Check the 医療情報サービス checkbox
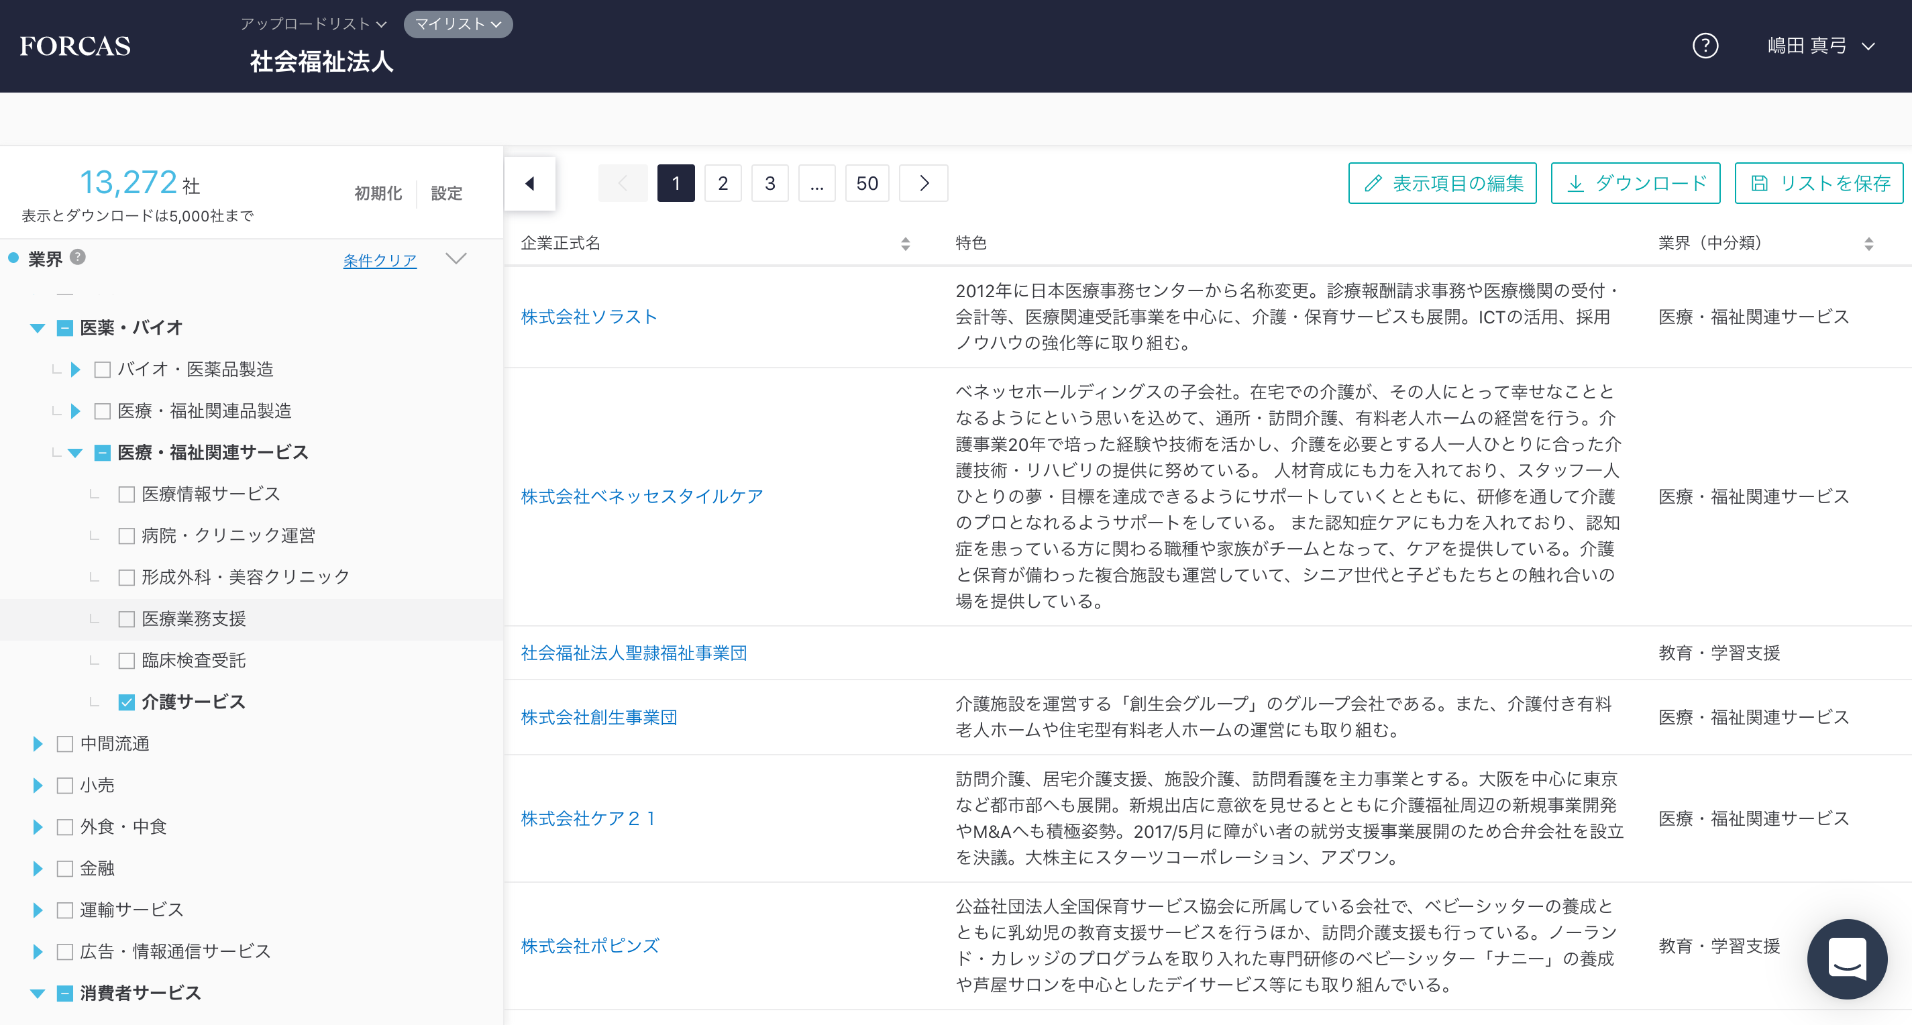1912x1025 pixels. tap(125, 493)
